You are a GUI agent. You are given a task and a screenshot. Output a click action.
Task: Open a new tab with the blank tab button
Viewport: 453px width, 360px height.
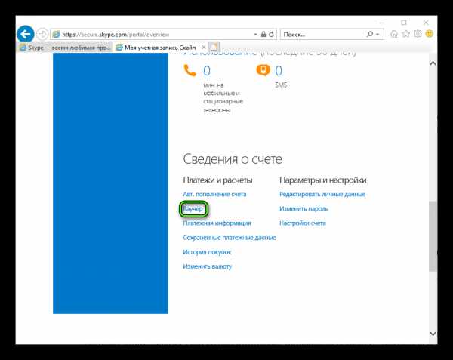[214, 47]
